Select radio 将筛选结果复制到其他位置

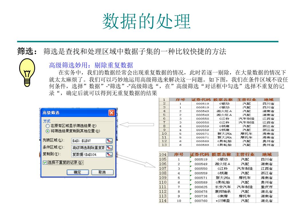point(48,131)
